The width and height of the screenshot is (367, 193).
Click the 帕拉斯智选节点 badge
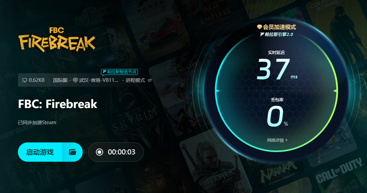119,72
